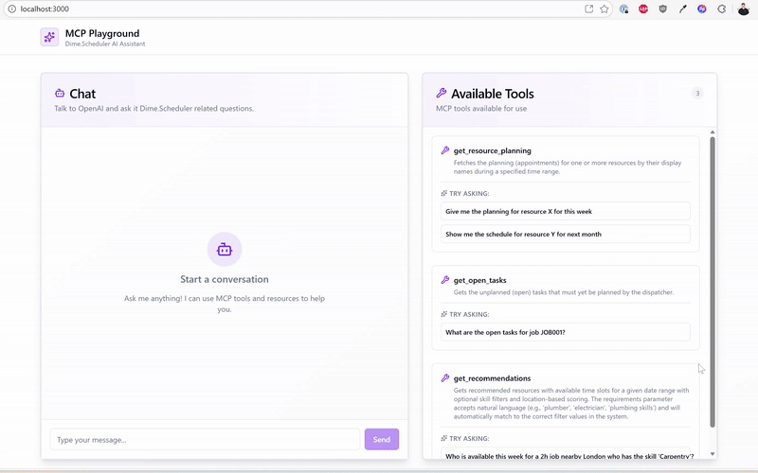Click the wrench icon next to get_open_tasks
Viewport: 758px width, 473px height.
click(x=445, y=280)
